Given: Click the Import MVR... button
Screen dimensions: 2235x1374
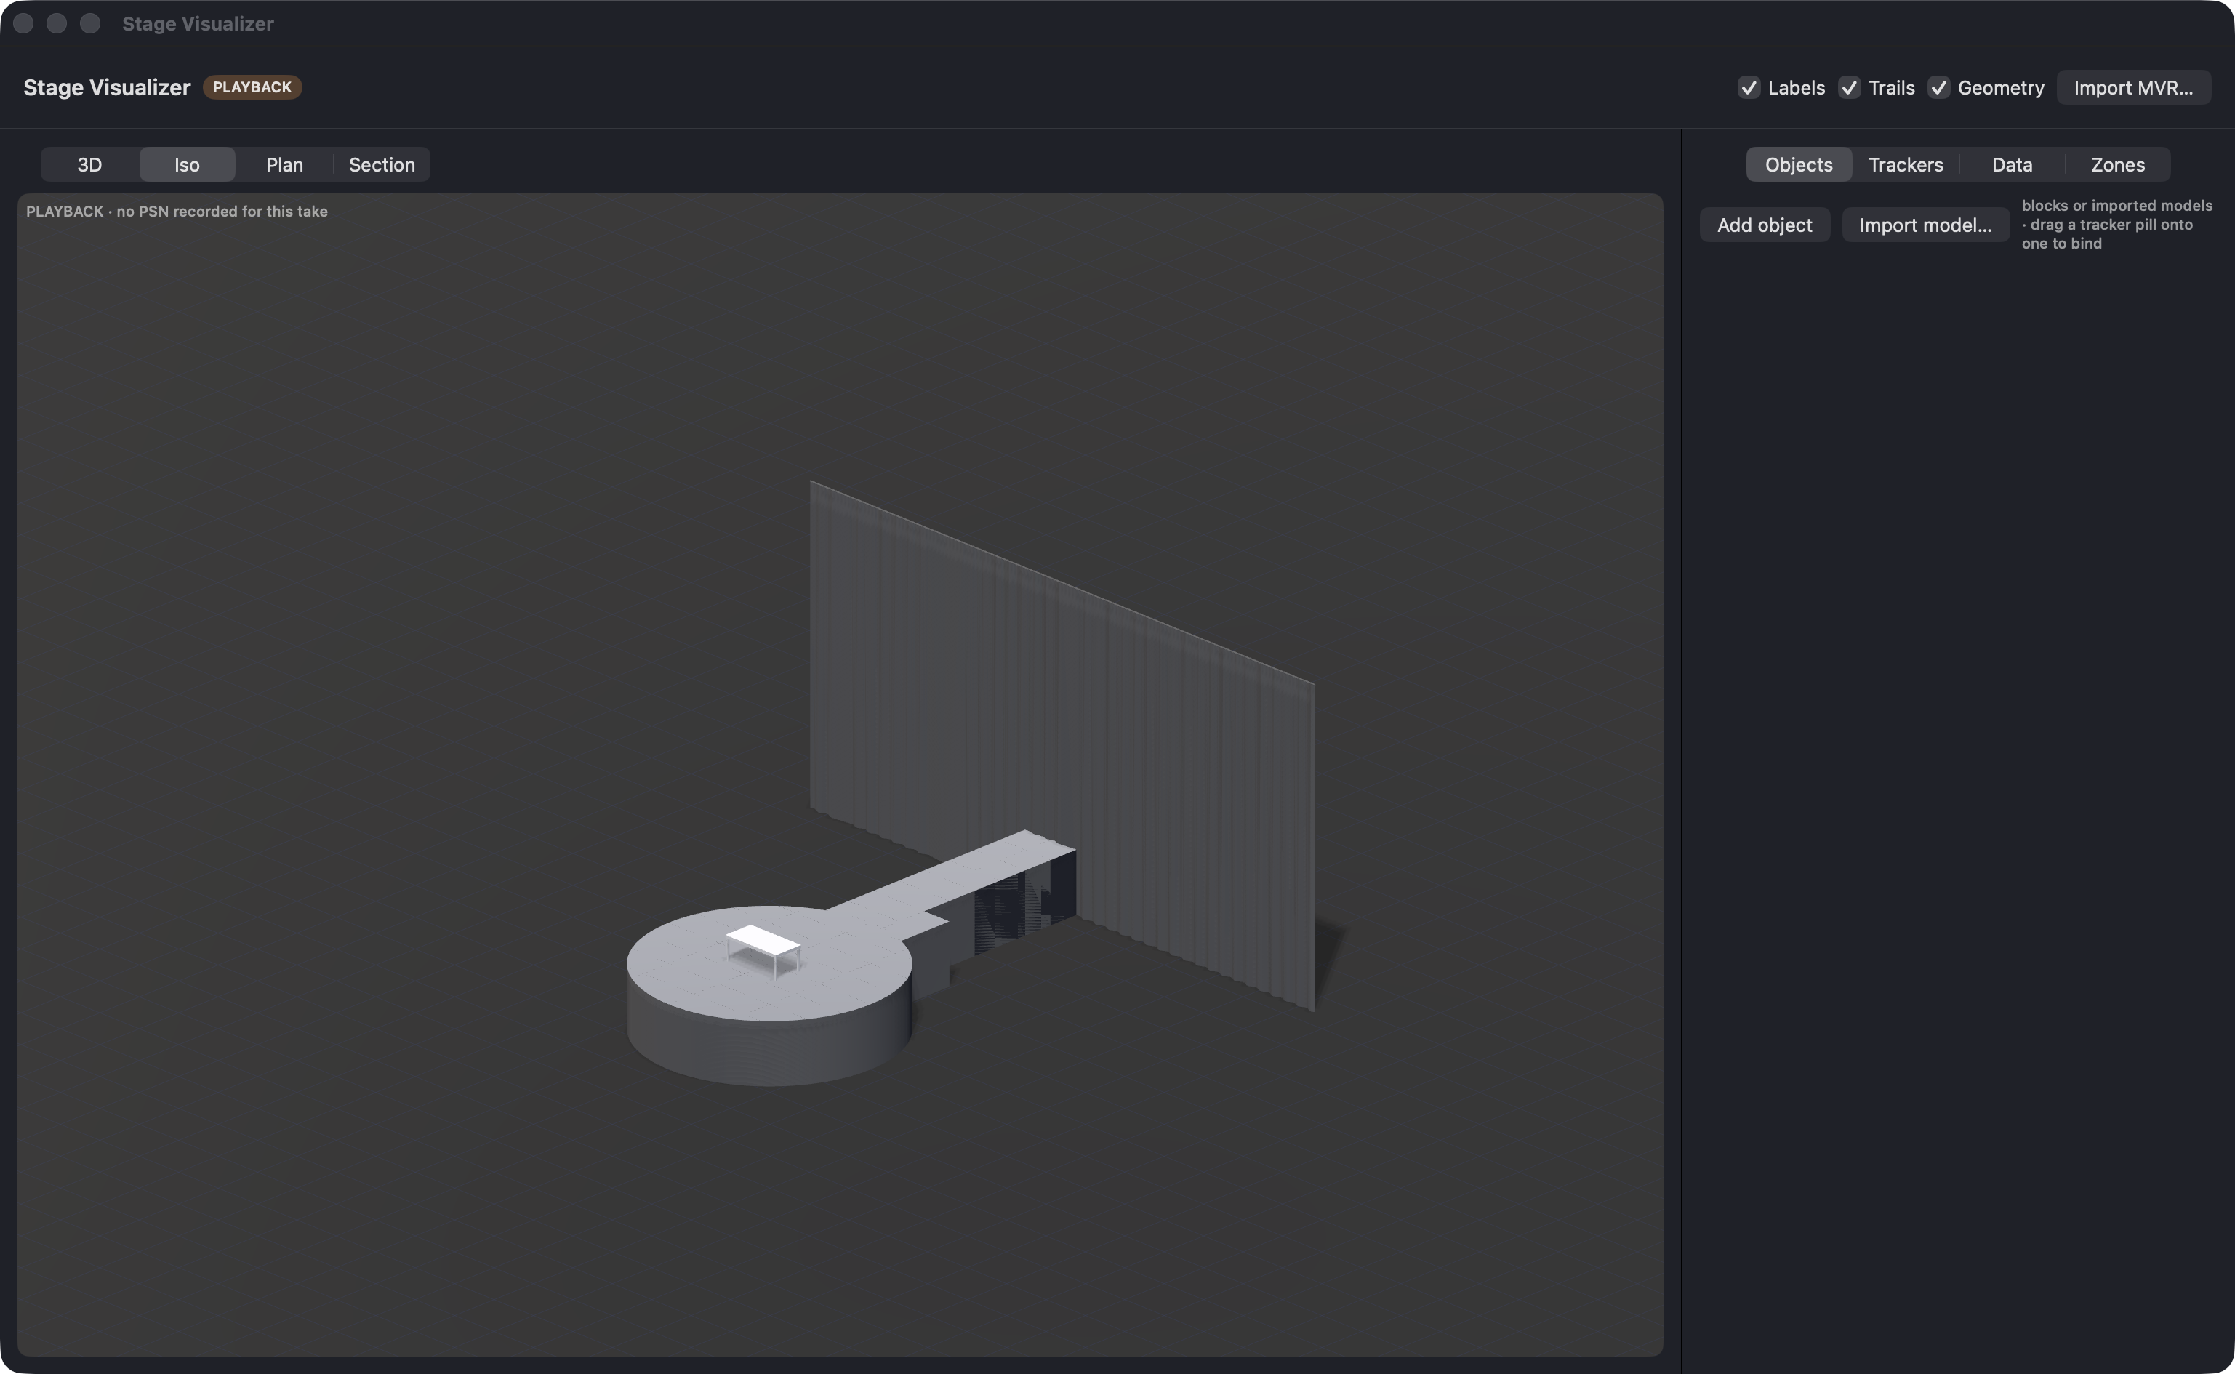Looking at the screenshot, I should click(2133, 88).
